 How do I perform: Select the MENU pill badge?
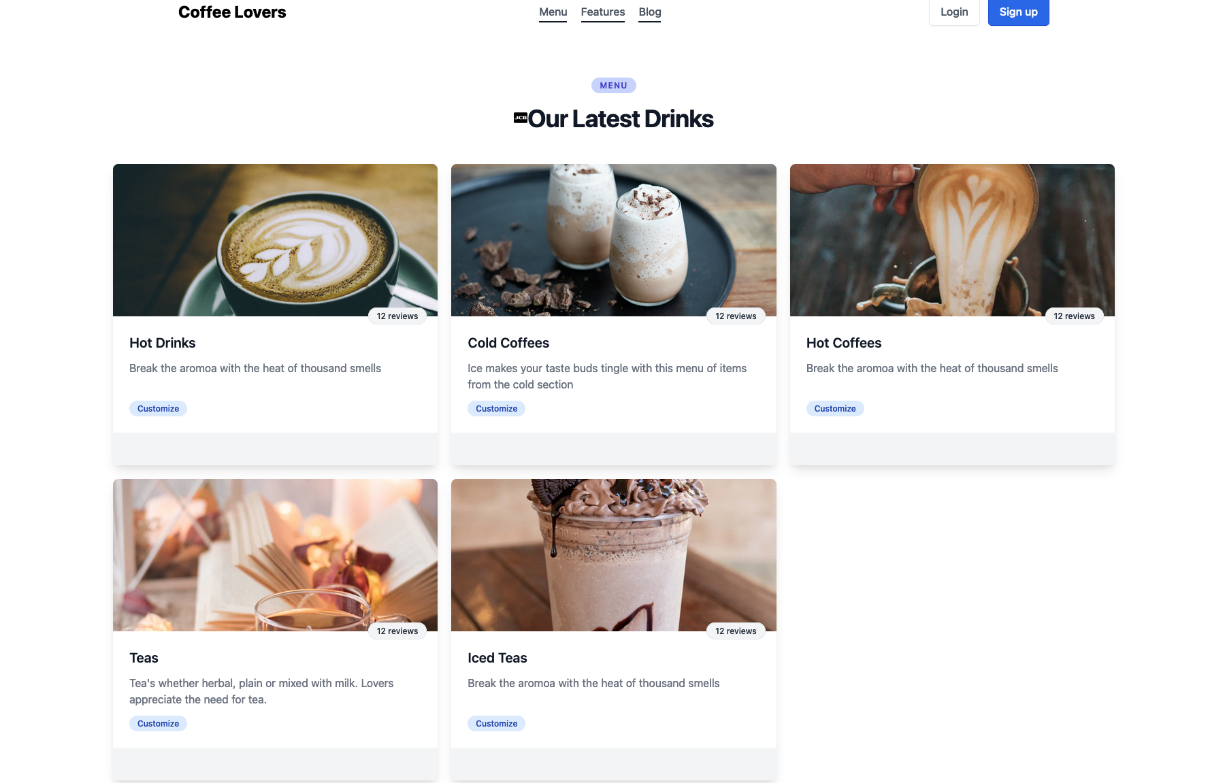[x=613, y=85]
